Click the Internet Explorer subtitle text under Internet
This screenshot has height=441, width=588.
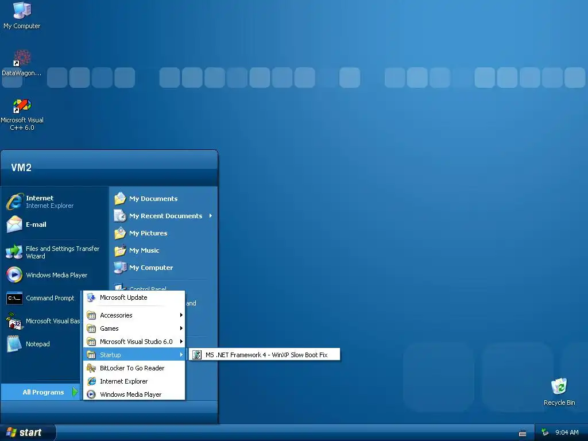click(49, 206)
